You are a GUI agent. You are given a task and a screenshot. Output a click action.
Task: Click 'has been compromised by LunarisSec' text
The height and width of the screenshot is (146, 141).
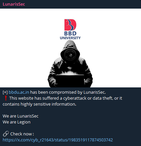coord(68,92)
